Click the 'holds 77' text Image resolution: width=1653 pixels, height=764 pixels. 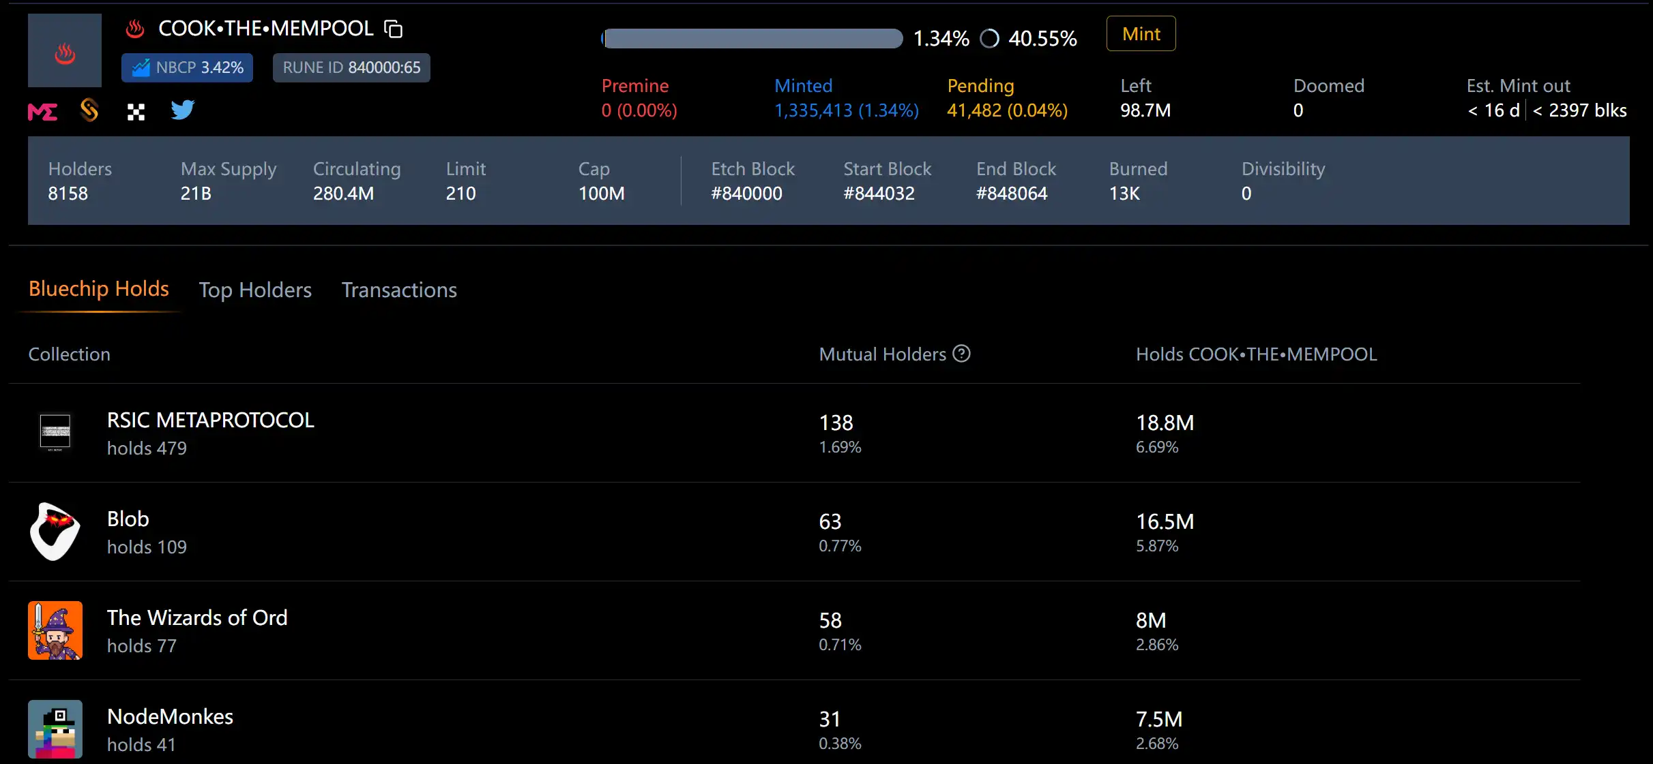[142, 646]
